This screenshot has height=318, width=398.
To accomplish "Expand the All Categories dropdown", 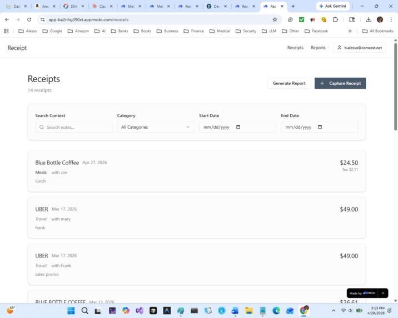I will point(156,127).
